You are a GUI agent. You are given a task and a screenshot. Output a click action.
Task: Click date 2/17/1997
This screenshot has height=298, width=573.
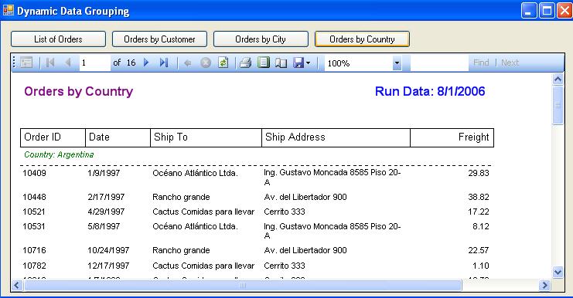(106, 197)
